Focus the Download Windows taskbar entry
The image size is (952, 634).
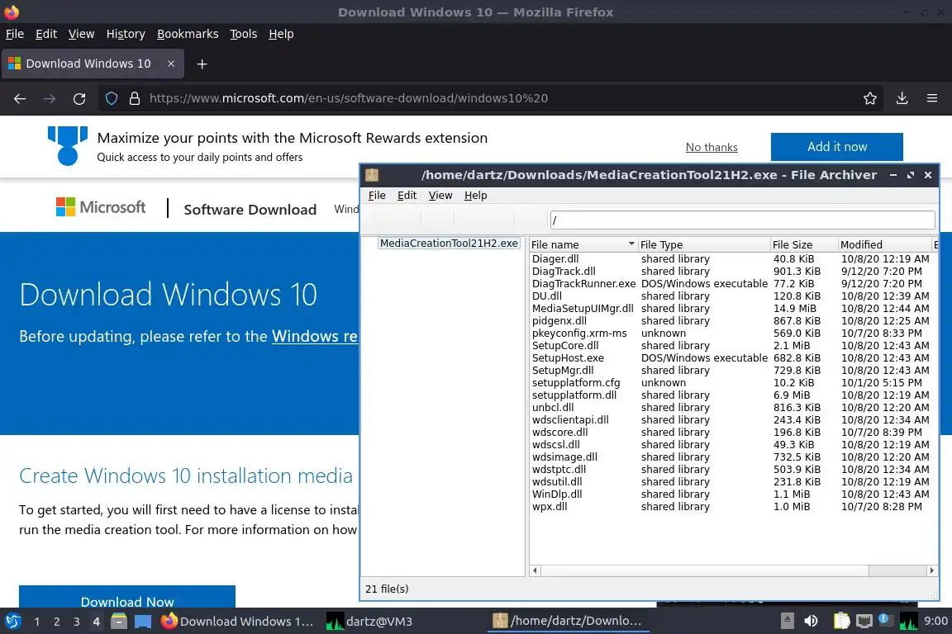[x=237, y=622]
